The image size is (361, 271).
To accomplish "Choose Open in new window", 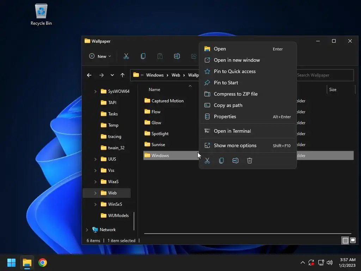I will (248, 60).
